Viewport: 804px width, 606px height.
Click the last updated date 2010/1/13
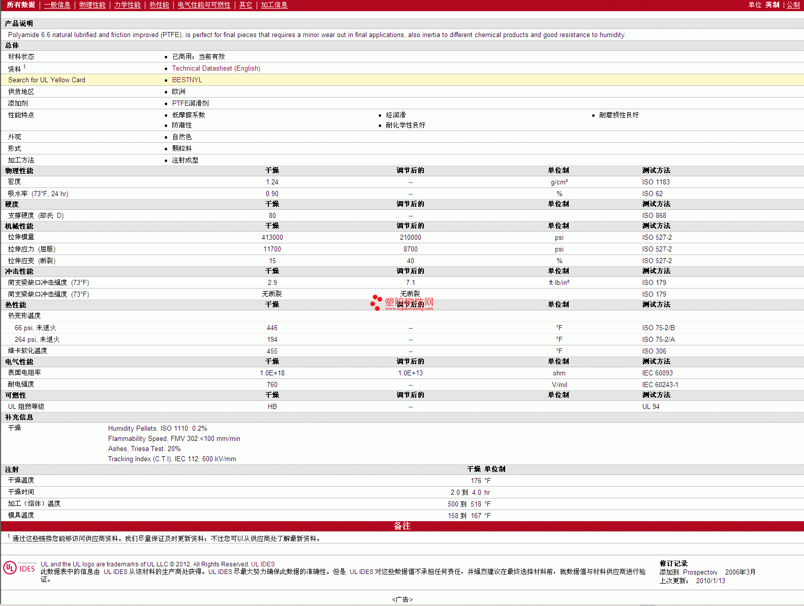[x=710, y=581]
